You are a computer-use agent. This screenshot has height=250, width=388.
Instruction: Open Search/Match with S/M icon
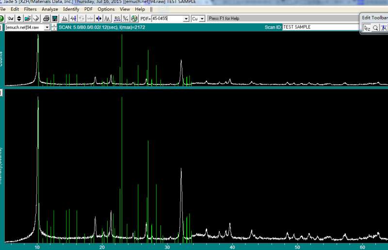click(x=126, y=18)
